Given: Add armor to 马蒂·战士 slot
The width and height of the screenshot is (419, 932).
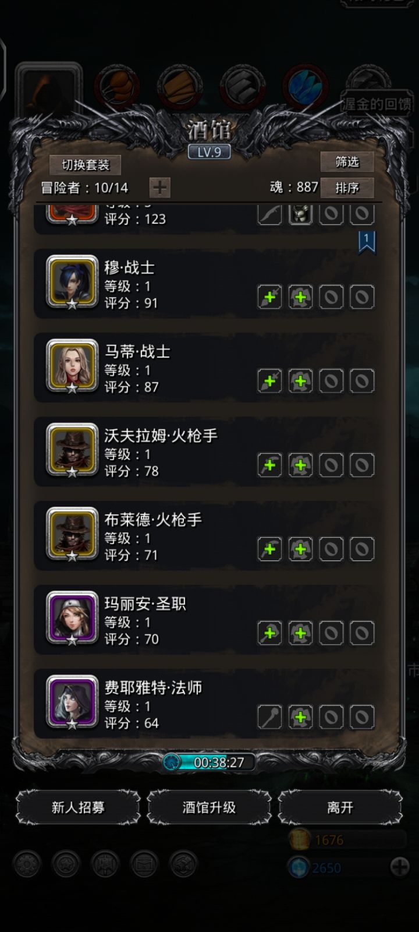Looking at the screenshot, I should (300, 381).
